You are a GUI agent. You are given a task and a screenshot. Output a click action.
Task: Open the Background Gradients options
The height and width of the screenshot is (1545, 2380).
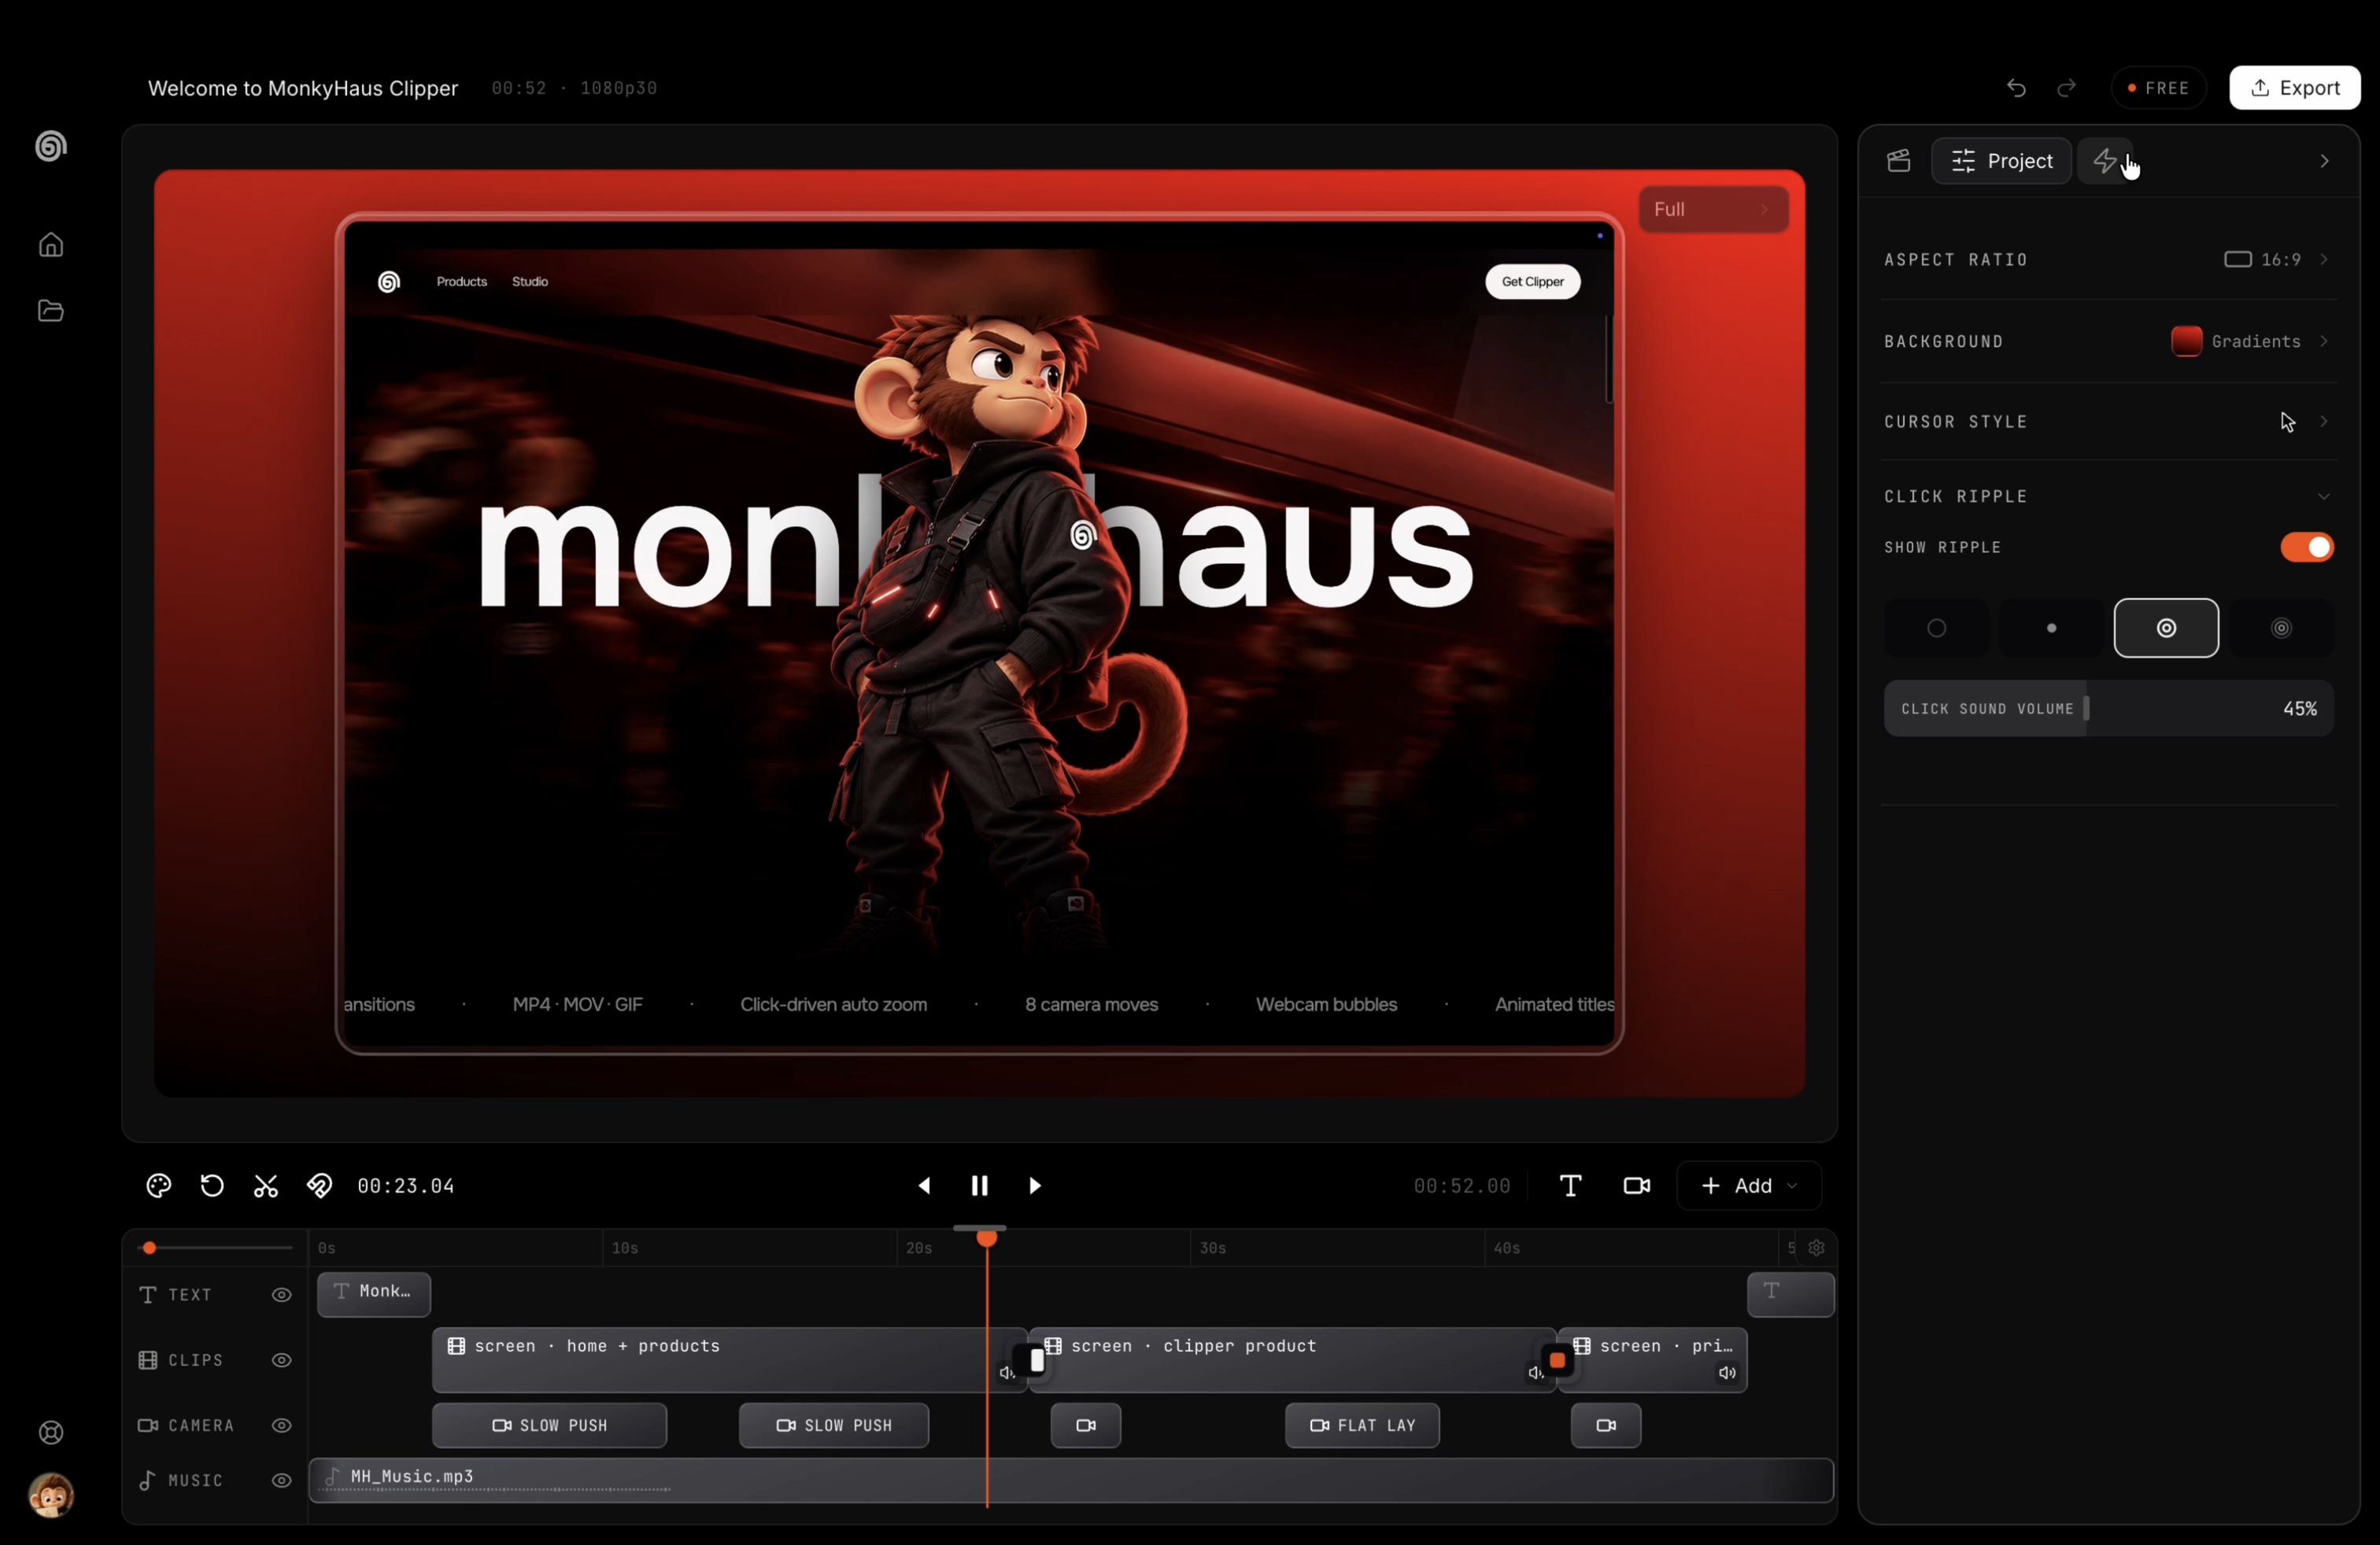(2108, 341)
